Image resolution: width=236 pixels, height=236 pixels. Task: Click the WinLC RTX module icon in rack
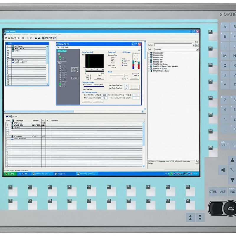pos(13,49)
